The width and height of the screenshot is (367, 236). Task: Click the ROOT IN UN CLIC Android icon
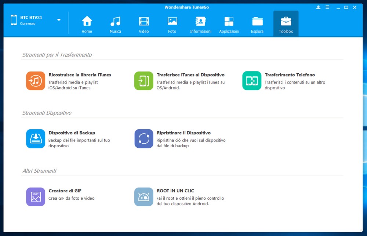coord(144,197)
